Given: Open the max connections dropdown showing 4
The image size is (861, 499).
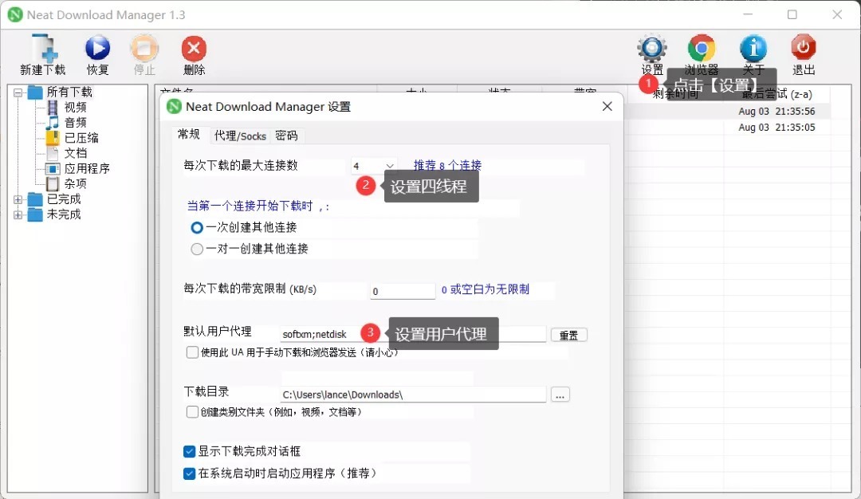Looking at the screenshot, I should (x=374, y=166).
